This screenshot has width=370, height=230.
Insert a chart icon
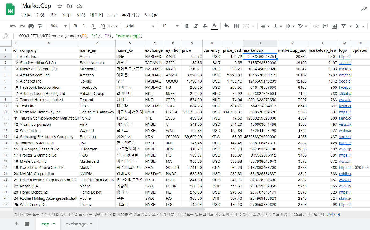point(334,26)
